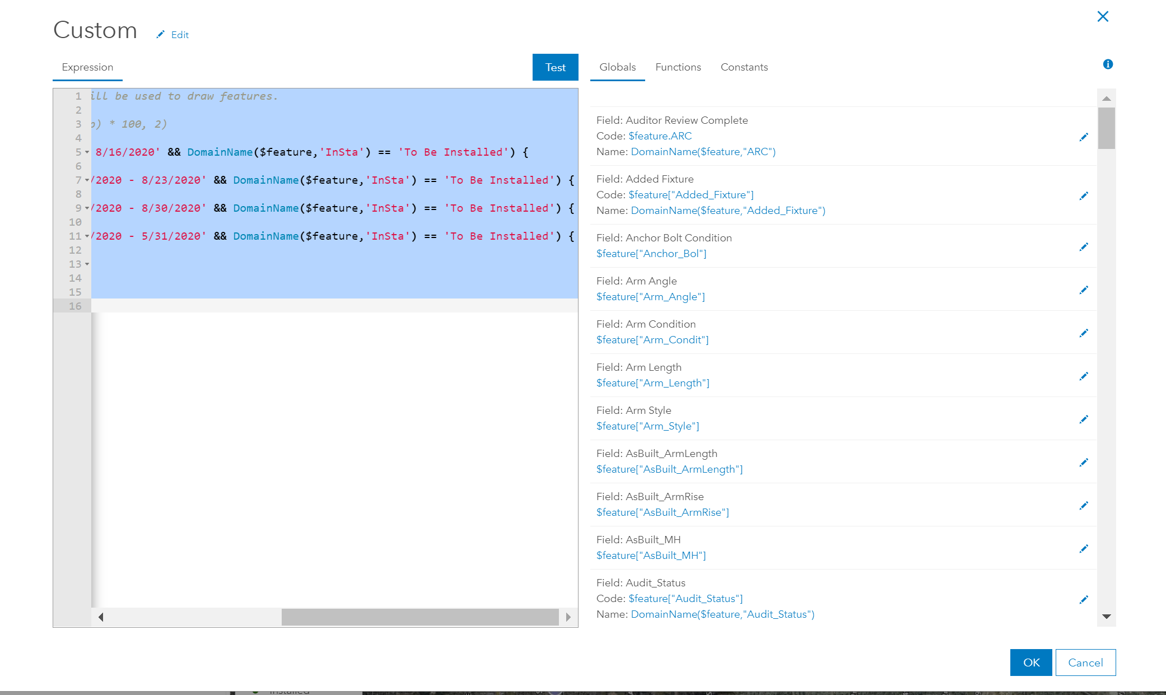Run the expression with Test button
This screenshot has height=695, width=1166.
555,67
